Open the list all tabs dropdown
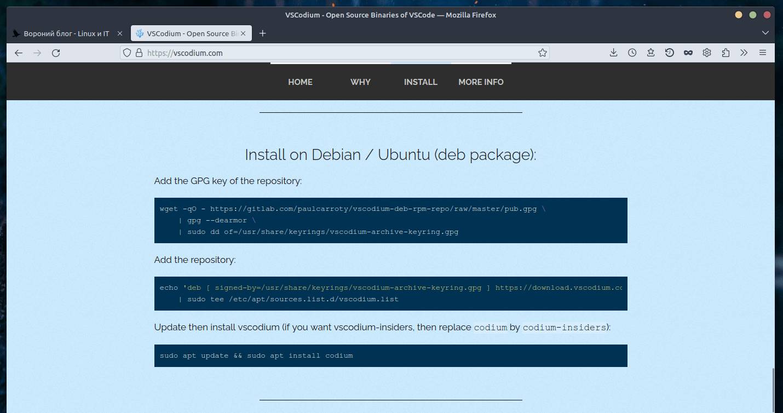This screenshot has width=783, height=413. [x=765, y=33]
